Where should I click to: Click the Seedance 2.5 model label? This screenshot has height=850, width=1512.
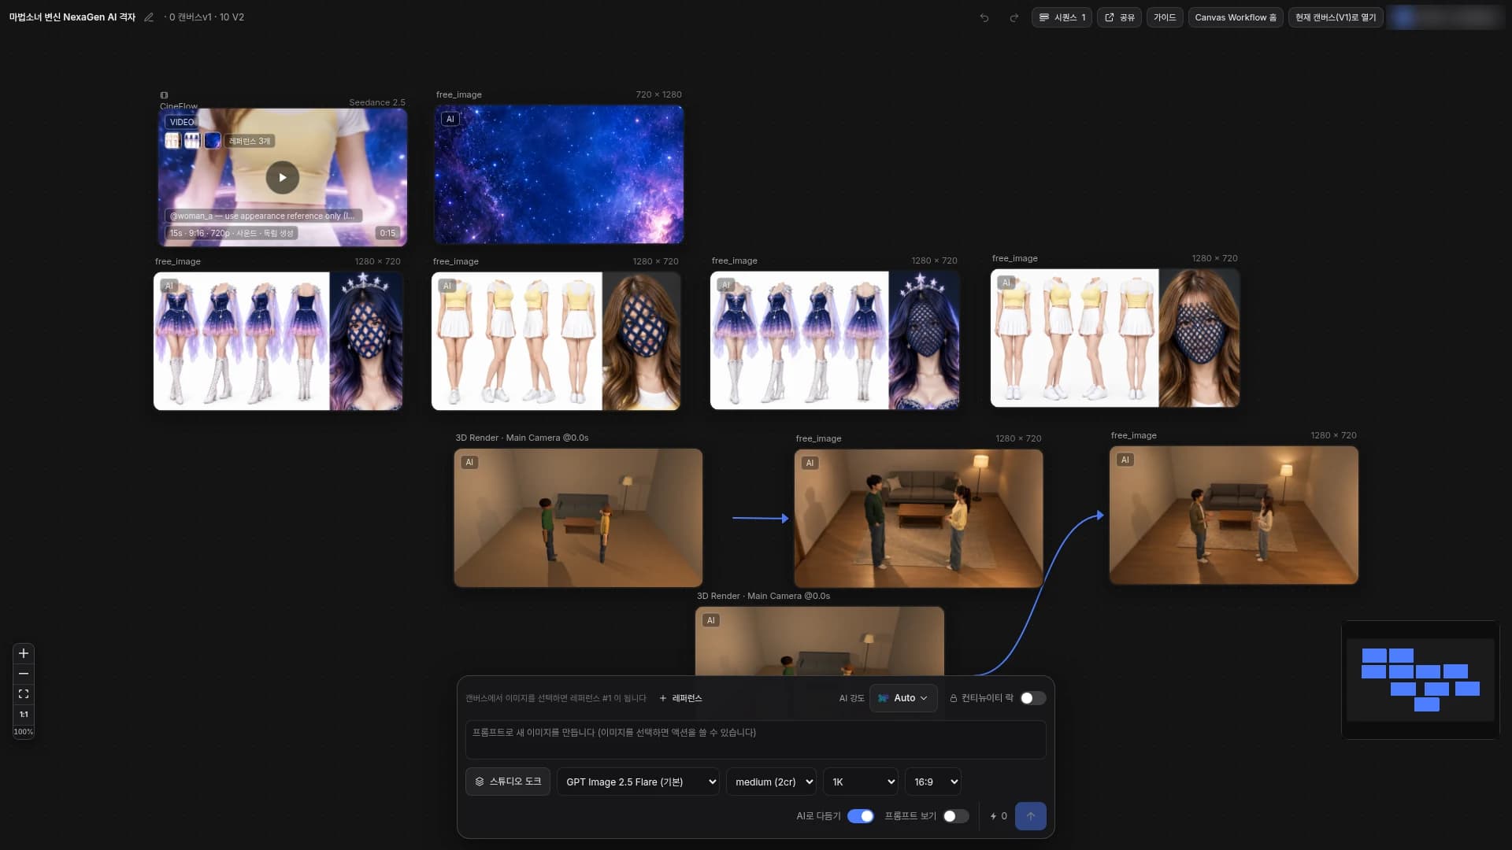(x=377, y=102)
